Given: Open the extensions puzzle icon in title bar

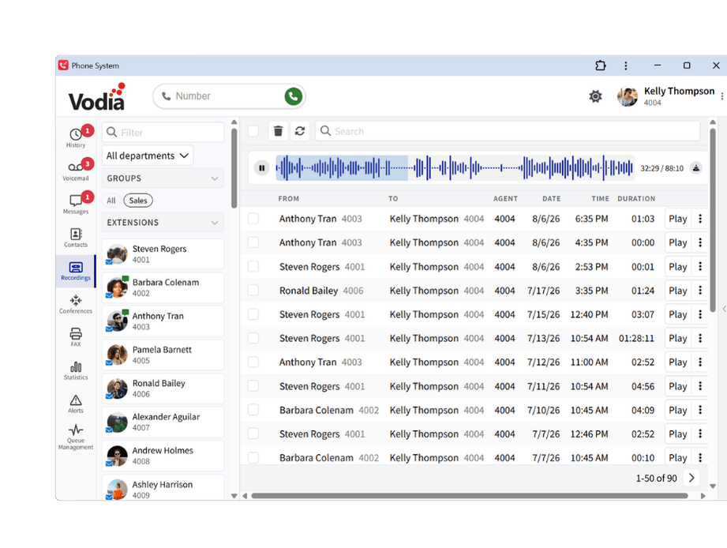Looking at the screenshot, I should click(601, 66).
